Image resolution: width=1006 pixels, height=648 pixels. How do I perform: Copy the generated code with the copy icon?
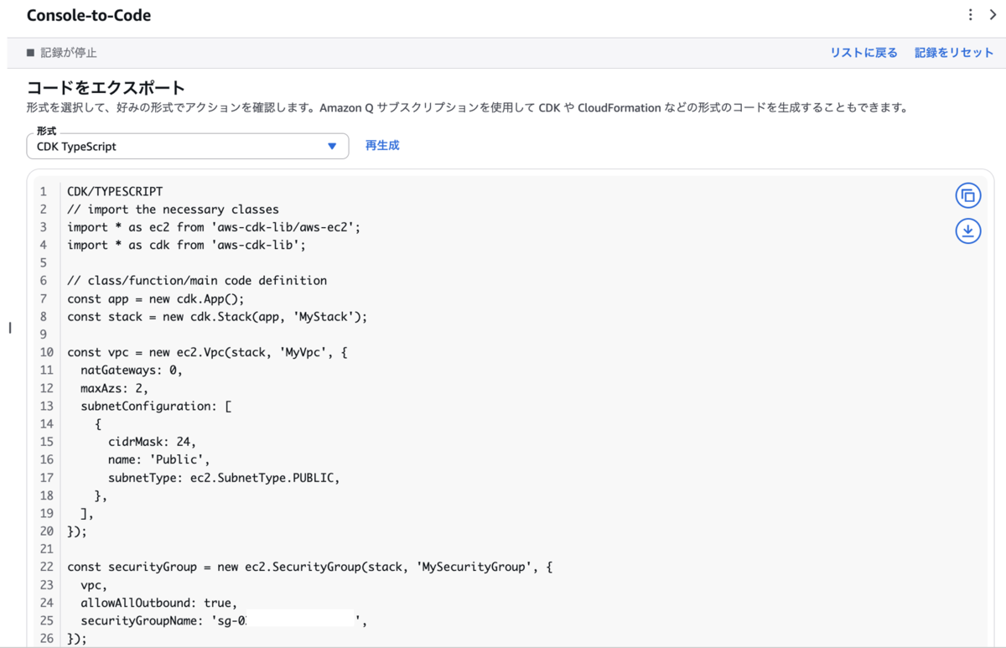click(x=968, y=195)
